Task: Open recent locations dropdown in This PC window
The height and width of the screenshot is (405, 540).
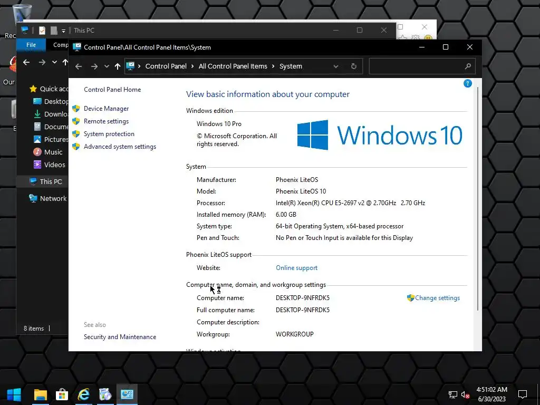Action: tap(54, 62)
